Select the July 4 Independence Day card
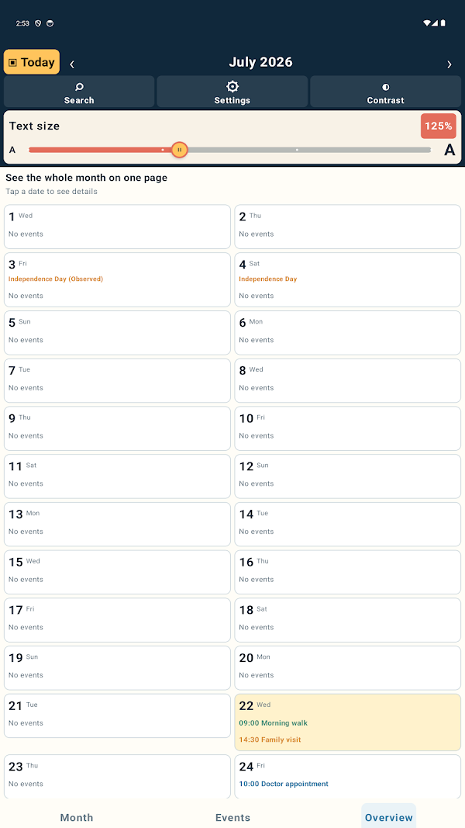The width and height of the screenshot is (465, 828). (x=347, y=279)
